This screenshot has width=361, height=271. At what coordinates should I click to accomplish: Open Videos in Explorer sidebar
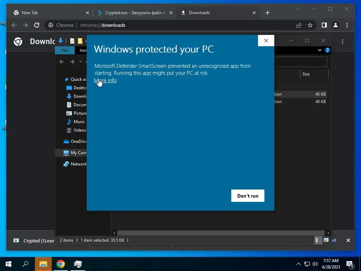(x=76, y=130)
